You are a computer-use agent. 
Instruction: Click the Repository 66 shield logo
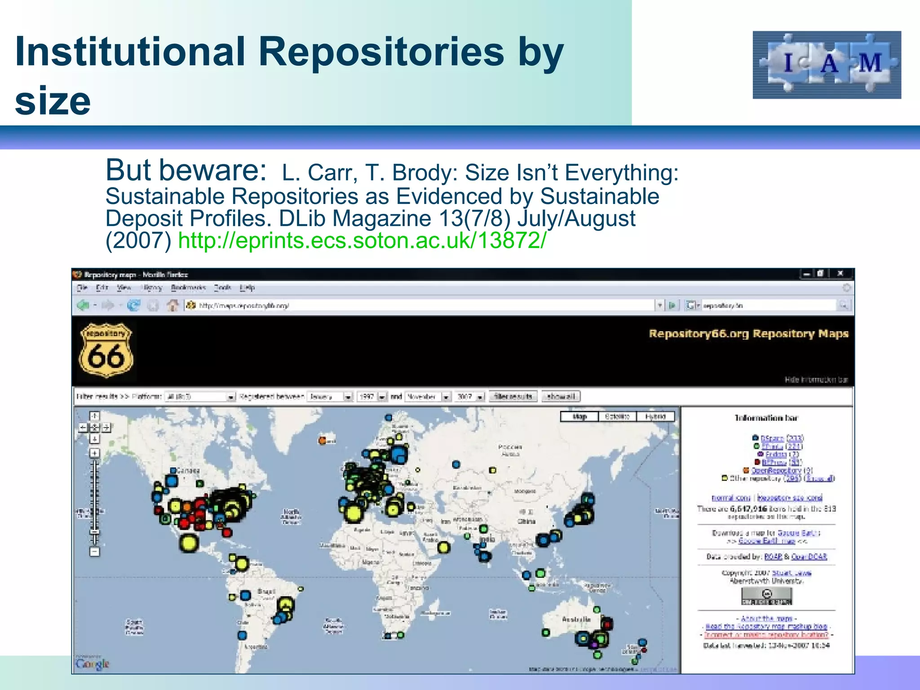click(x=106, y=351)
